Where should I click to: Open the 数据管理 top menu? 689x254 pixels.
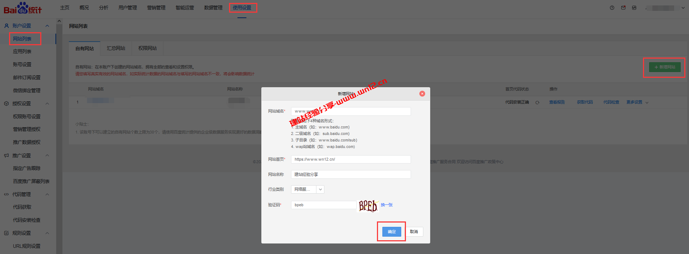[213, 8]
